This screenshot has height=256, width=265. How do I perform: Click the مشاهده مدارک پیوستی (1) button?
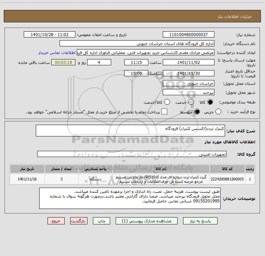click(x=147, y=221)
